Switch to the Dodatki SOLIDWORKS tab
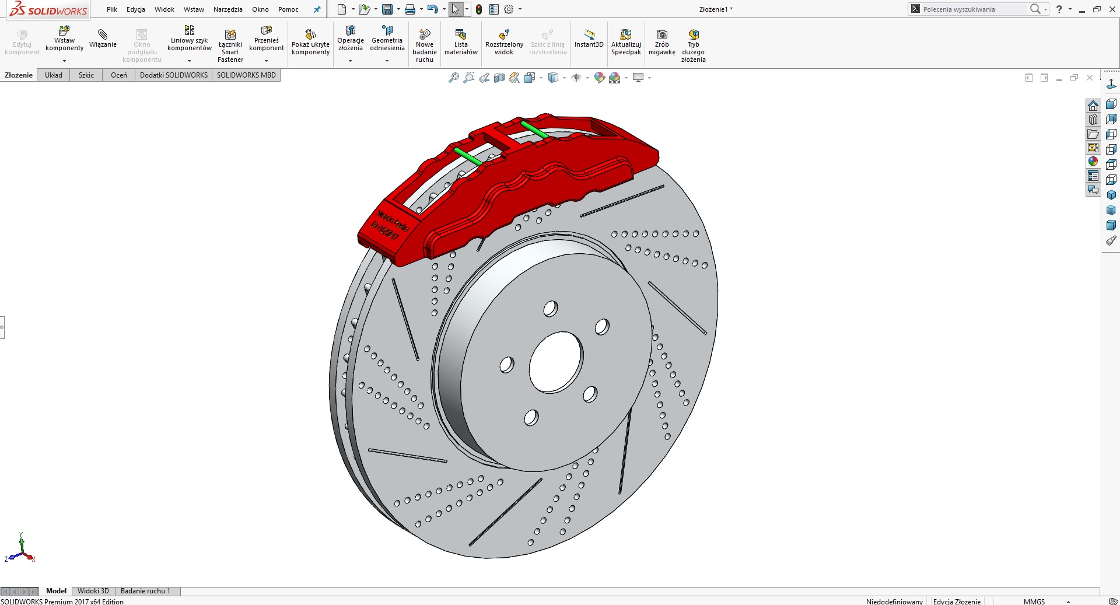Viewport: 1120px width, 605px height. (173, 75)
